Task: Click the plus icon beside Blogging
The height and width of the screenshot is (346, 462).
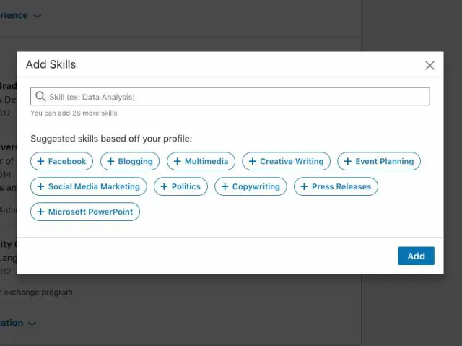Action: pos(110,161)
